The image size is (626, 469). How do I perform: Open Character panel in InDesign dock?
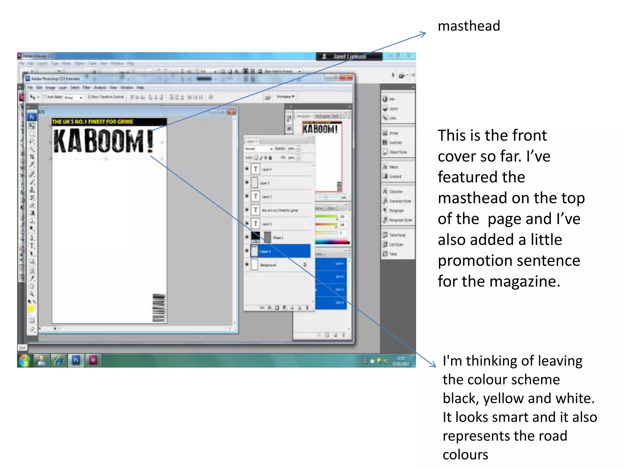point(393,191)
